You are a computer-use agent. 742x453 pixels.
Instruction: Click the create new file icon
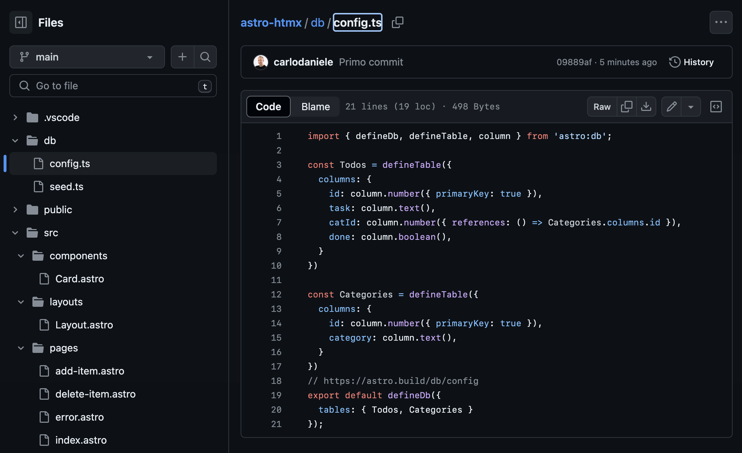pos(182,57)
